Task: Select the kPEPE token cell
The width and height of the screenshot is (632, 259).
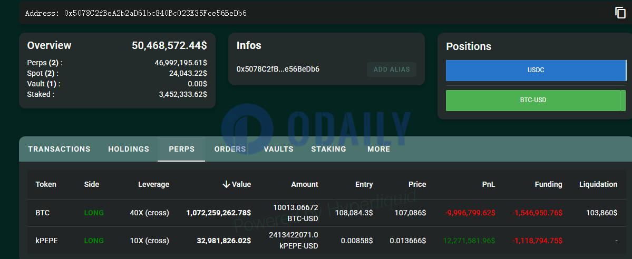Action: click(x=47, y=241)
